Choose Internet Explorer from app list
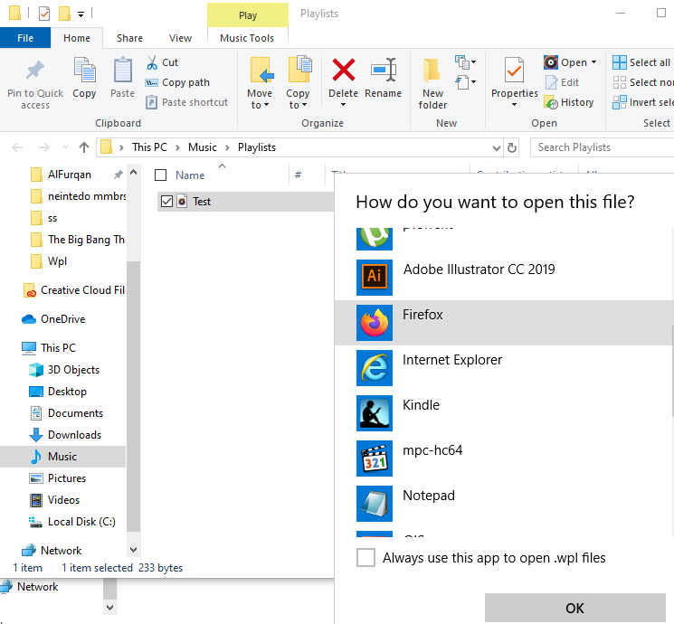 (504, 368)
